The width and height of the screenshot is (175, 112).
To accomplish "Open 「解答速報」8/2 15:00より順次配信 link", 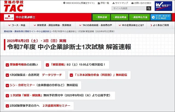I will tap(77, 65).
